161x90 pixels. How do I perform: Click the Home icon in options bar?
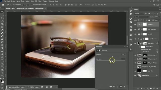tap(3, 5)
